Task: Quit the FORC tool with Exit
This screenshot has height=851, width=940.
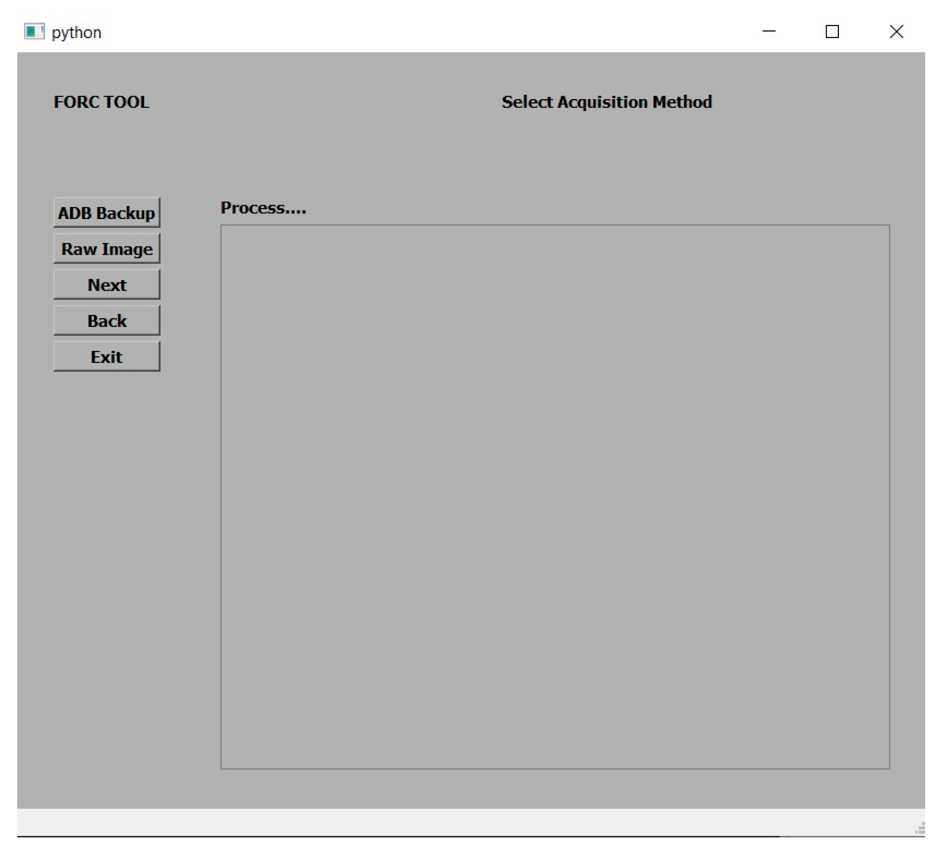Action: click(x=106, y=357)
